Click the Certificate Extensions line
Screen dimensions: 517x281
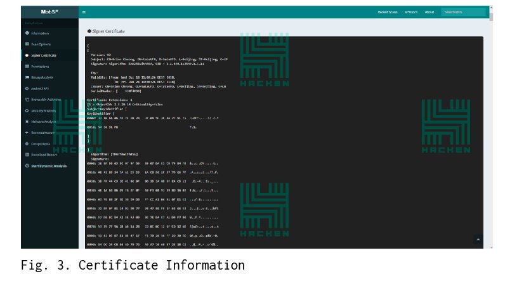coord(110,100)
